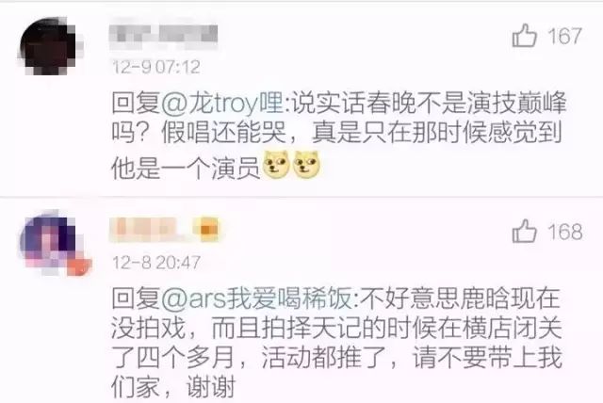Click the 12-9 07:12 timestamp
603x403 pixels.
click(156, 67)
